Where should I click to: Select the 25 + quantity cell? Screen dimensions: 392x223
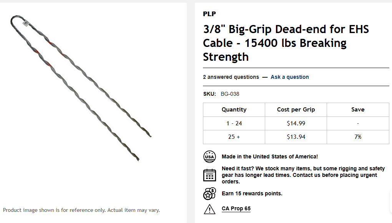pyautogui.click(x=234, y=137)
